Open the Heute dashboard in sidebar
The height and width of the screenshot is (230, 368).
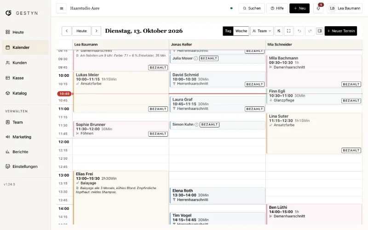click(x=25, y=32)
